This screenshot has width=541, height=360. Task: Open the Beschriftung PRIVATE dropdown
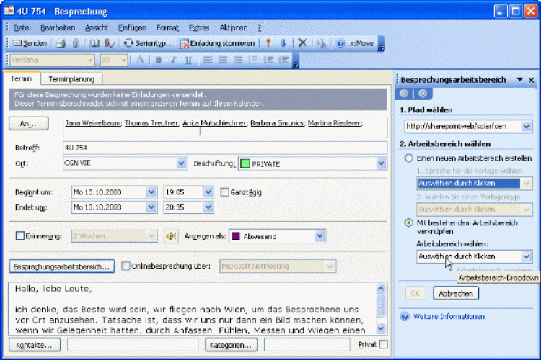381,164
